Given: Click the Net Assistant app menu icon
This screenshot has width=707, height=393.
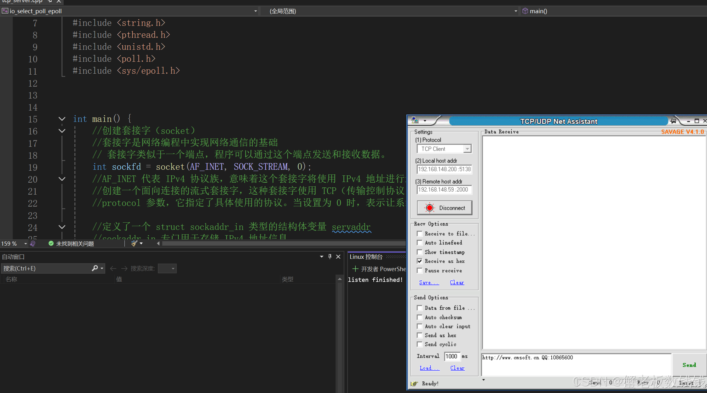Looking at the screenshot, I should [x=415, y=121].
